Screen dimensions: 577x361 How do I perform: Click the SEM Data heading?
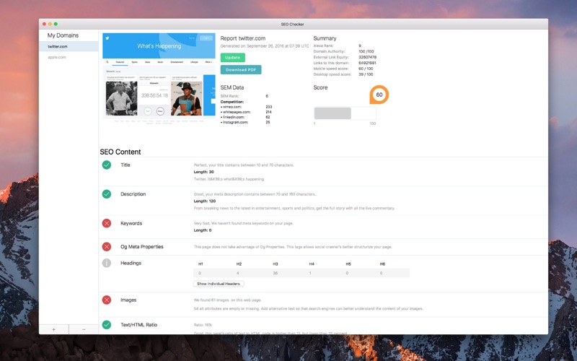232,87
